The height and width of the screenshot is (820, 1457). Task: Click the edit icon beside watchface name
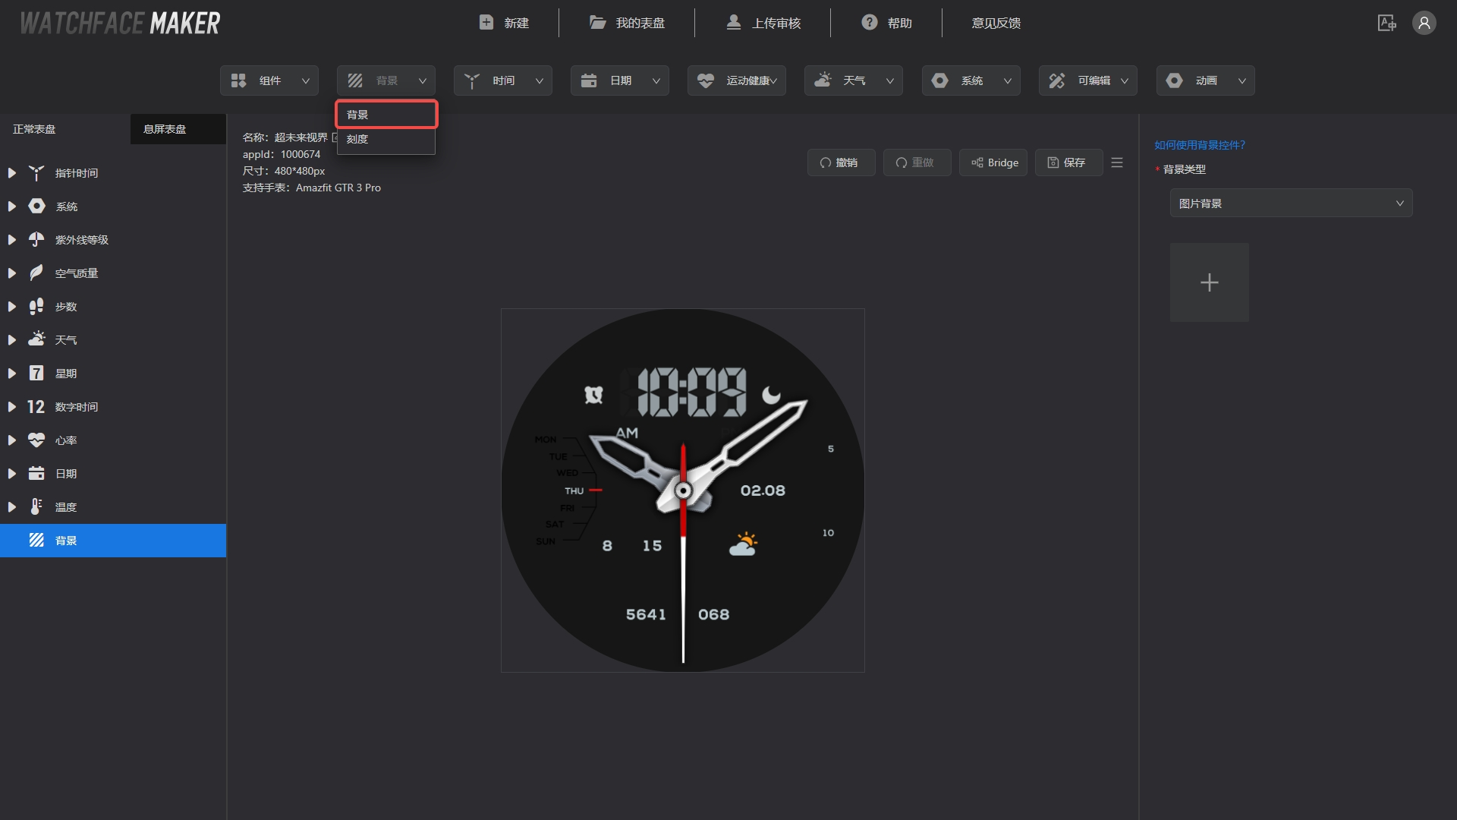(335, 137)
